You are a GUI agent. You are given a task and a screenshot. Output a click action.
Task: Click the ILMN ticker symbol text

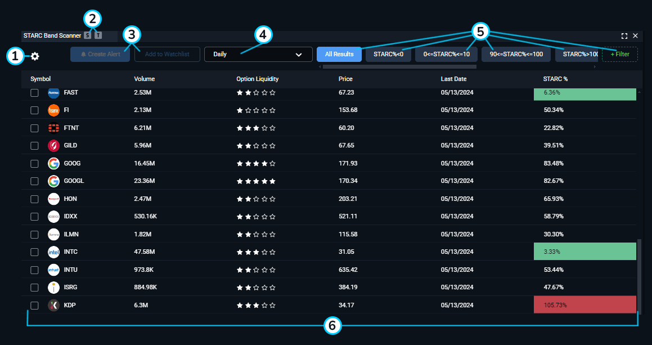71,234
